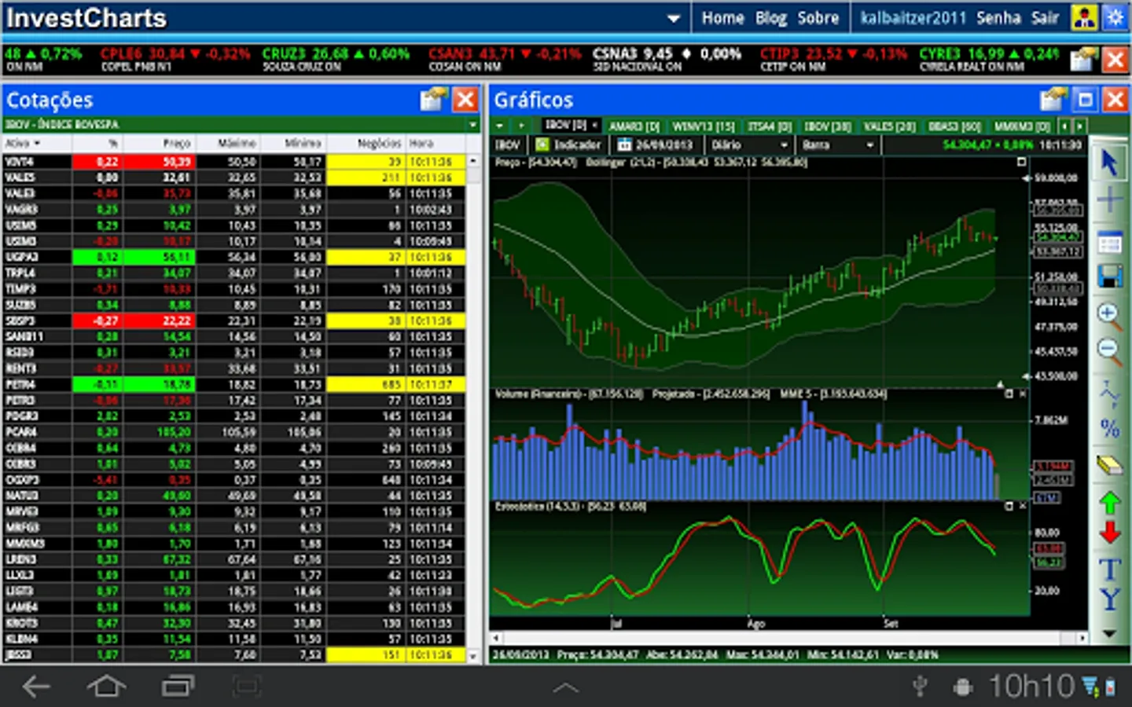The width and height of the screenshot is (1132, 707).
Task: Tap the Android back button
Action: [x=36, y=687]
